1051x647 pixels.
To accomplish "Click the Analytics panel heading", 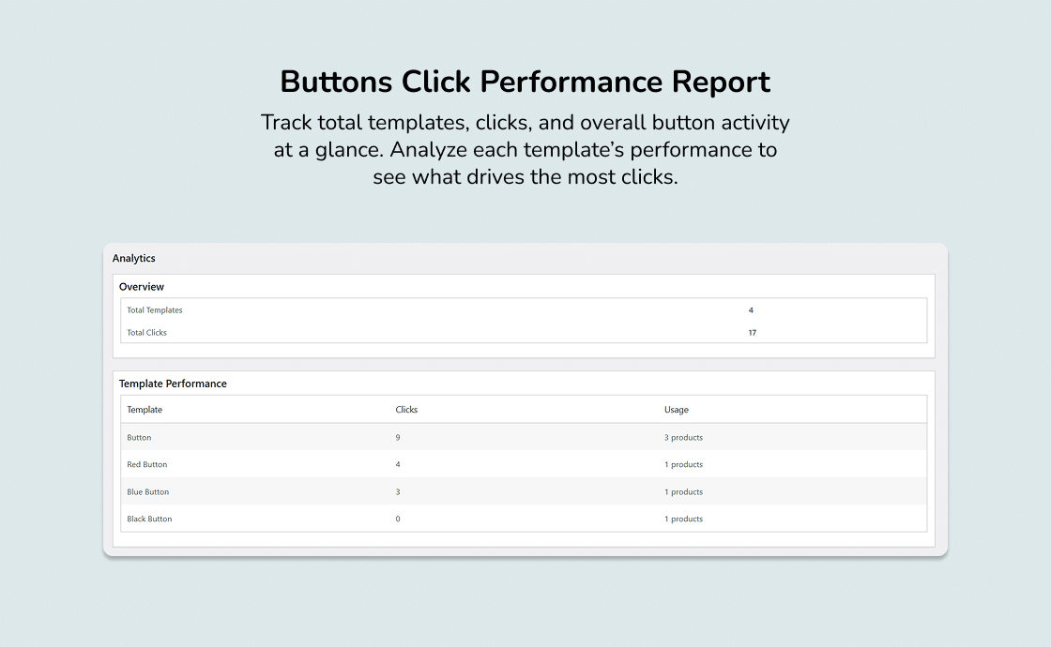I will pos(133,259).
